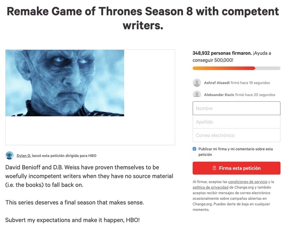Uncheck Publicar mi firma y mi comentario checkbox
The width and height of the screenshot is (295, 227).
(x=195, y=149)
